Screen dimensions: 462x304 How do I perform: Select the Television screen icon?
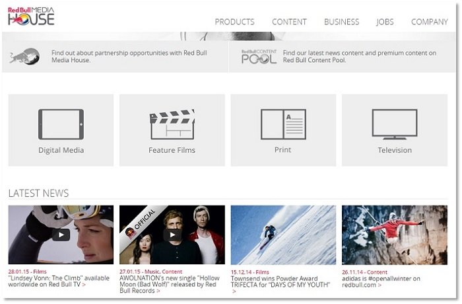[395, 124]
